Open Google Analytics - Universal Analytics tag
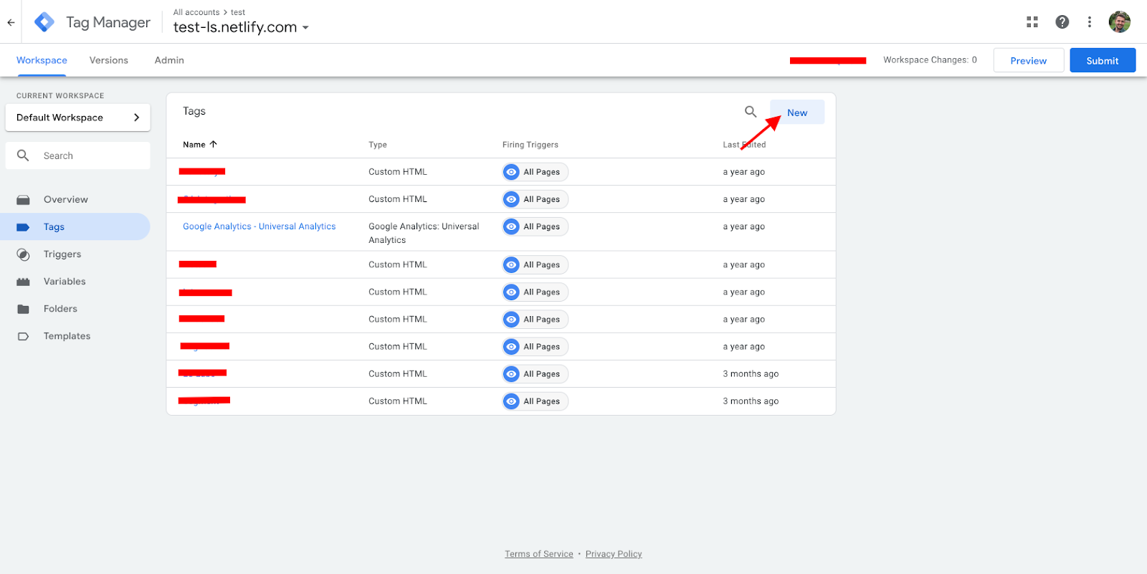The height and width of the screenshot is (574, 1147). (x=260, y=226)
